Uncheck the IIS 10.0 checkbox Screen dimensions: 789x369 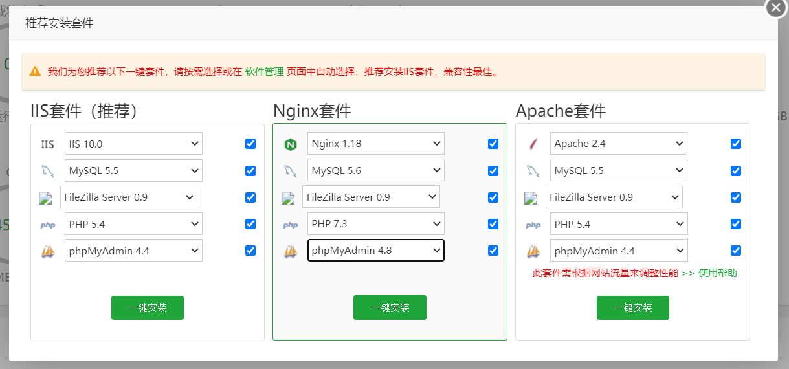(x=250, y=144)
